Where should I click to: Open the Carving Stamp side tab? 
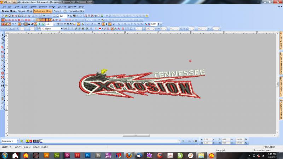[x=281, y=41]
